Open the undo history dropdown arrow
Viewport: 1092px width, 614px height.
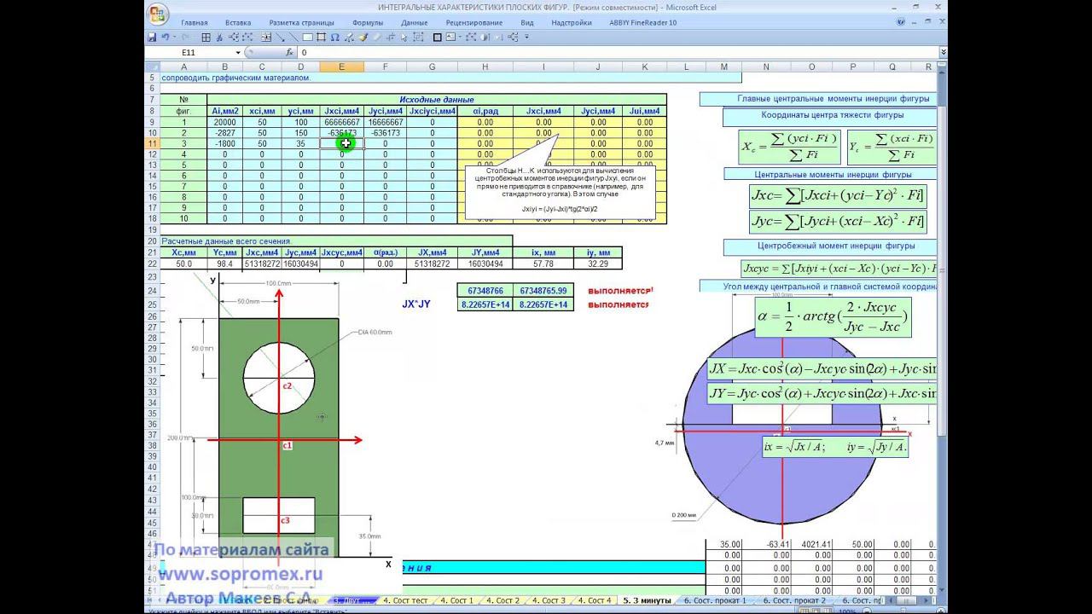(x=173, y=38)
